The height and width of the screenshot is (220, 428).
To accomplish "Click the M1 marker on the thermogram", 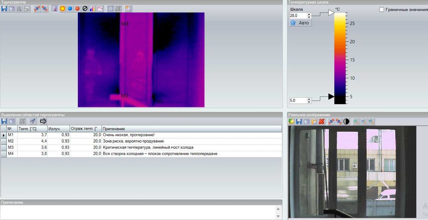I will click(159, 101).
